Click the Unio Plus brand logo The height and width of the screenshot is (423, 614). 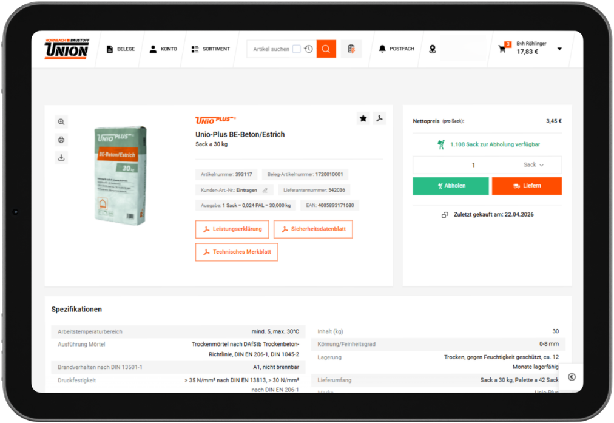[x=215, y=120]
